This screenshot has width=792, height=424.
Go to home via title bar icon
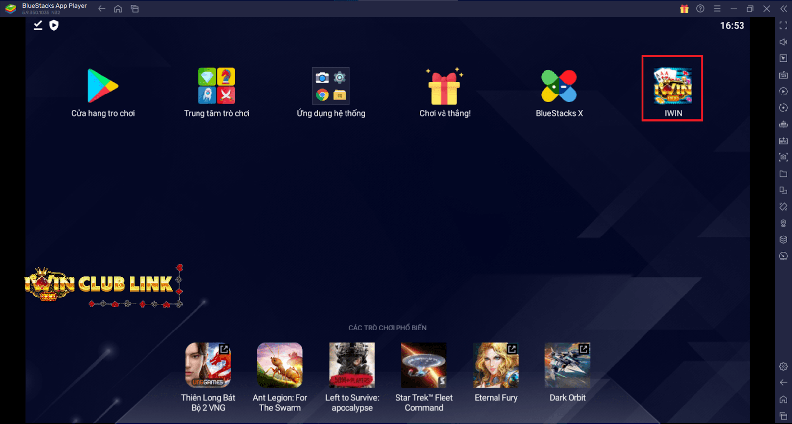click(x=118, y=9)
